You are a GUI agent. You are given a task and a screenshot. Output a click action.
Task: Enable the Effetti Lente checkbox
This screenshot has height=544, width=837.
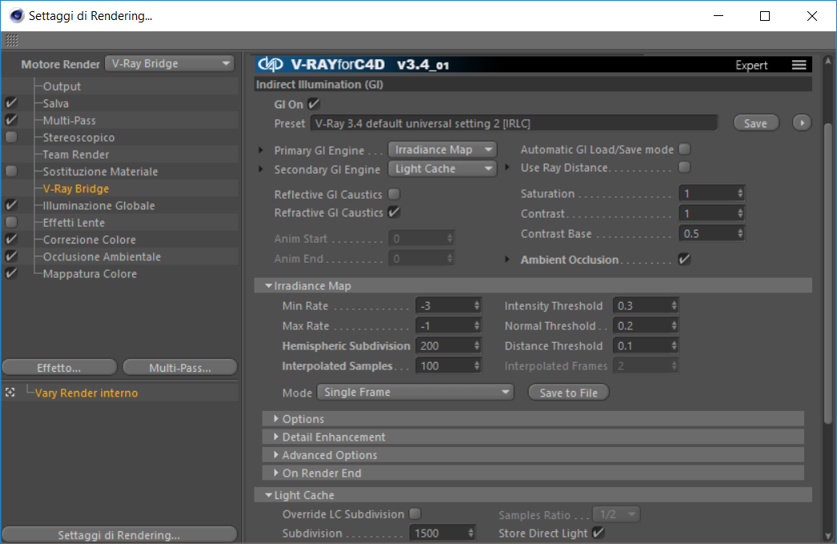[11, 223]
